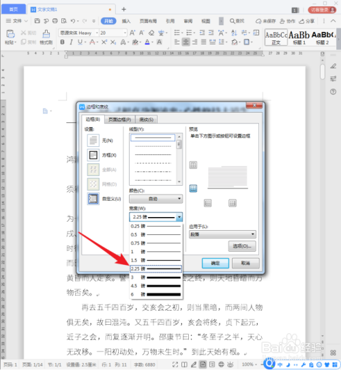Click the text highlight color icon
The width and height of the screenshot is (341, 370).
pyautogui.click(x=135, y=42)
